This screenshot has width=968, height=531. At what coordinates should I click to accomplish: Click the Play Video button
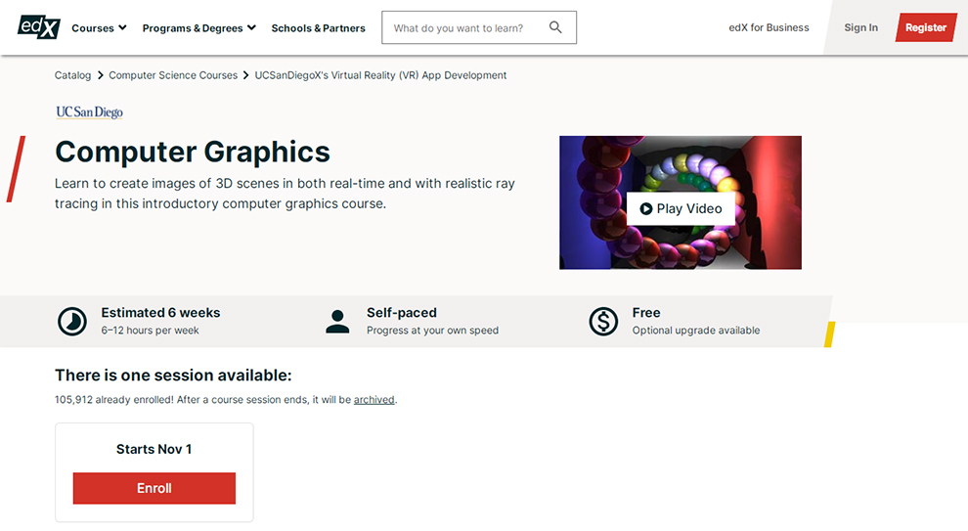[x=681, y=208]
